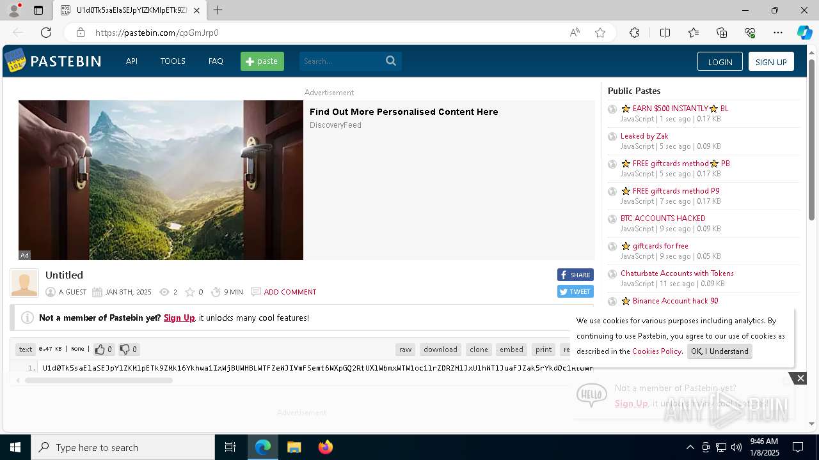Open the tab actions menu icon
The image size is (819, 460).
point(38,10)
